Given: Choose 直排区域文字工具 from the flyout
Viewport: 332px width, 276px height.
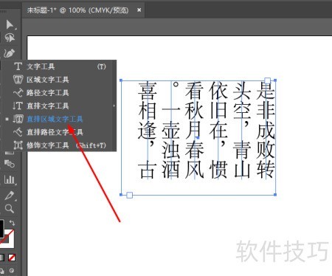Looking at the screenshot, I should 59,119.
